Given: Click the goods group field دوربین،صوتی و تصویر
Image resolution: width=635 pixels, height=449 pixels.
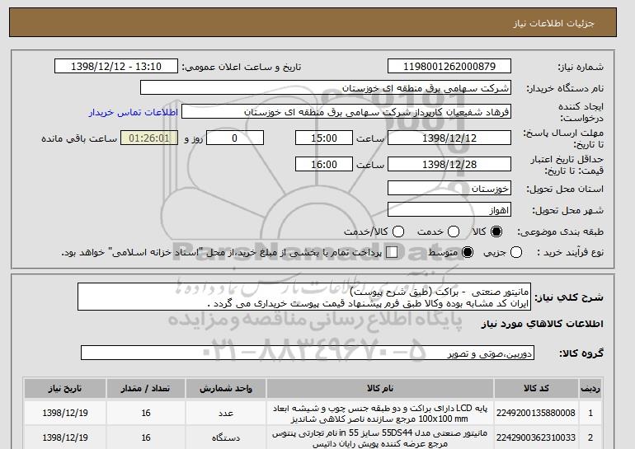Looking at the screenshot, I should [x=308, y=353].
